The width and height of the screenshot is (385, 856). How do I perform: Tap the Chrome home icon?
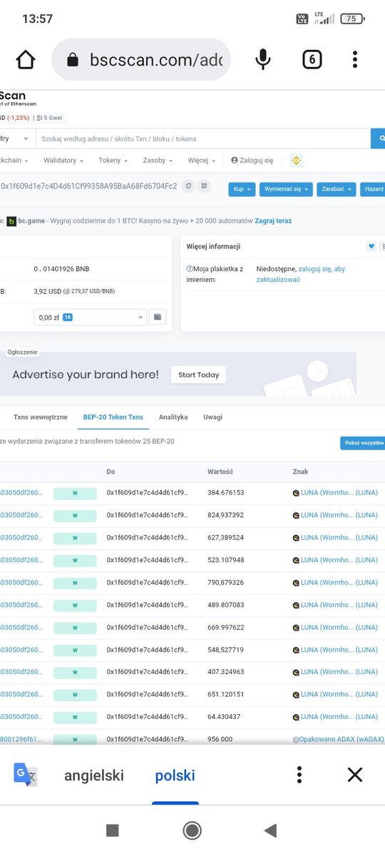[x=26, y=60]
